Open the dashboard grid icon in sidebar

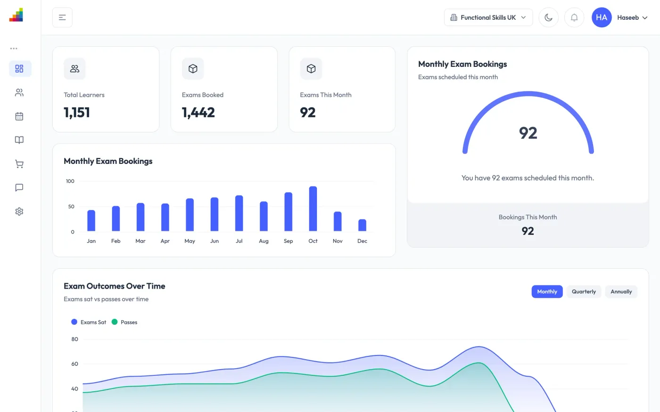click(x=19, y=69)
